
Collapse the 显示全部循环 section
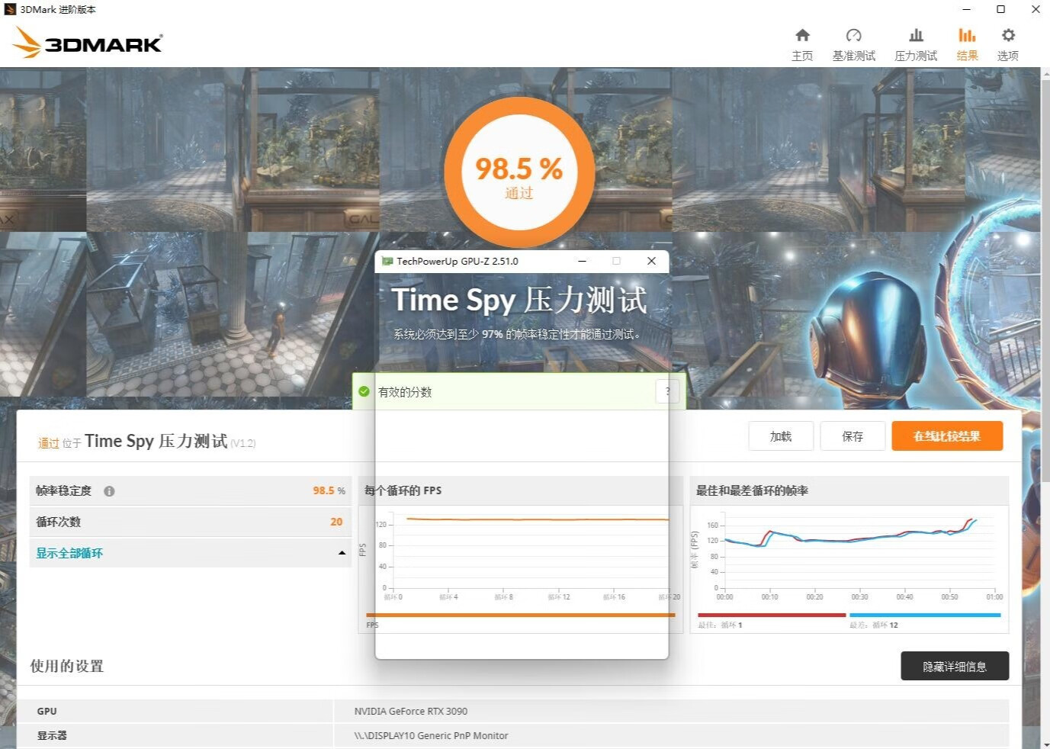[69, 552]
